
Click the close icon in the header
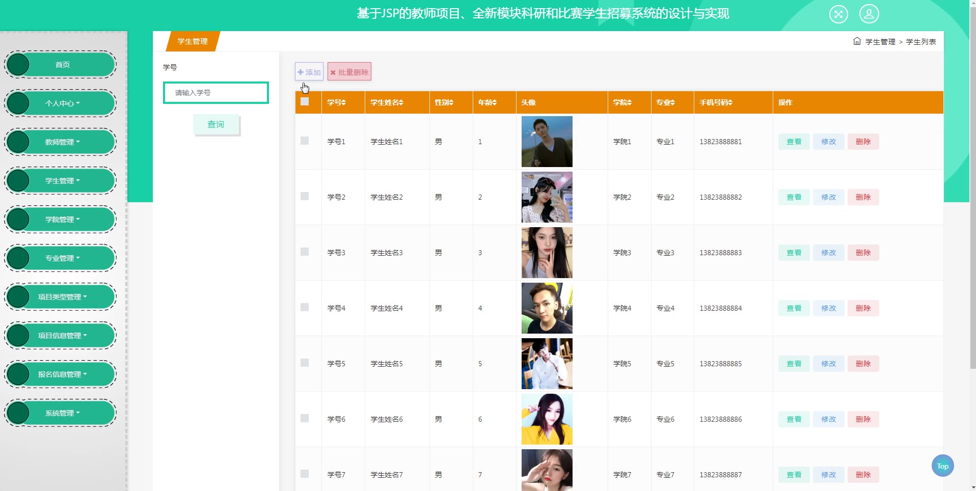[838, 14]
